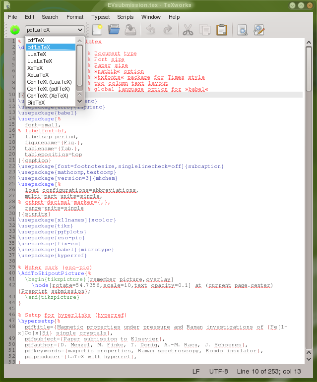Click the editor vertical scrollbar handle

coord(309,69)
